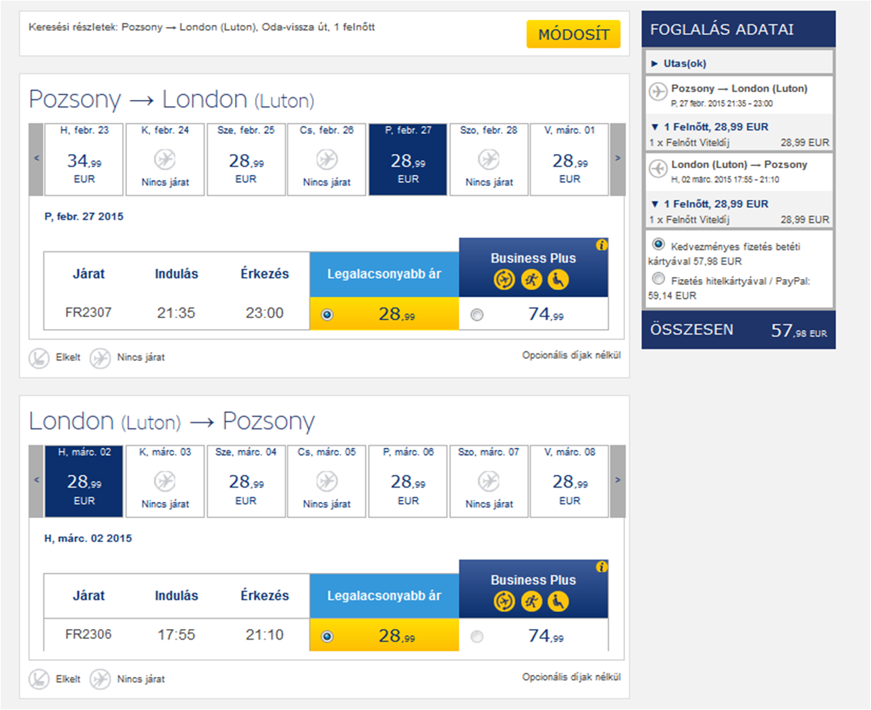Viewport: 871px width, 710px height.
Task: Select the P, márc. 06 return date tab
Action: (408, 481)
